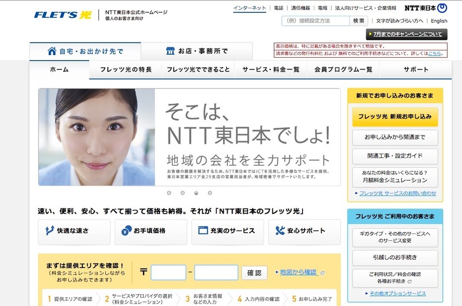Screen dimensions: 462x306
Task: Click the 快適な速さ feature button
Action: point(74,231)
